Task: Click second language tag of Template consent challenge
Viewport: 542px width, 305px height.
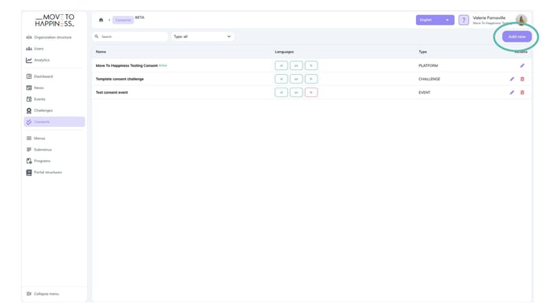Action: click(x=296, y=79)
